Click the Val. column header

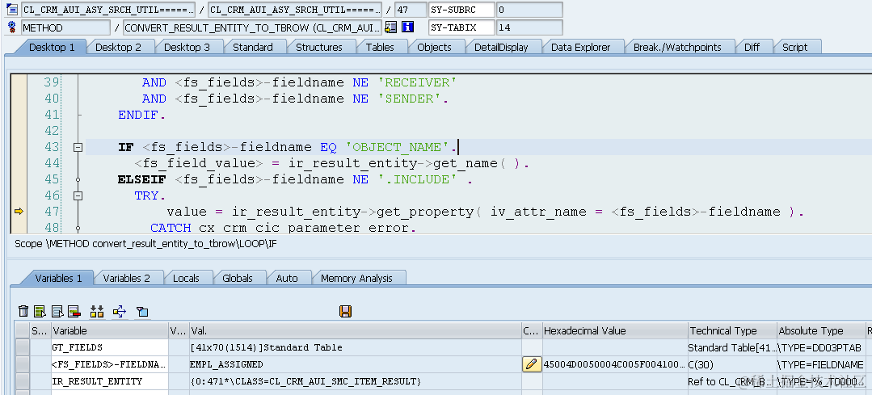[355, 330]
